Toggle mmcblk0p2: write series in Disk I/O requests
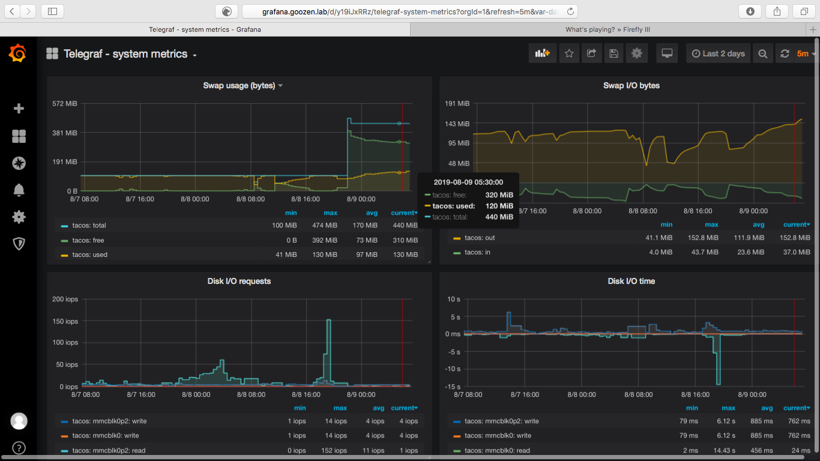820x461 pixels. point(109,421)
